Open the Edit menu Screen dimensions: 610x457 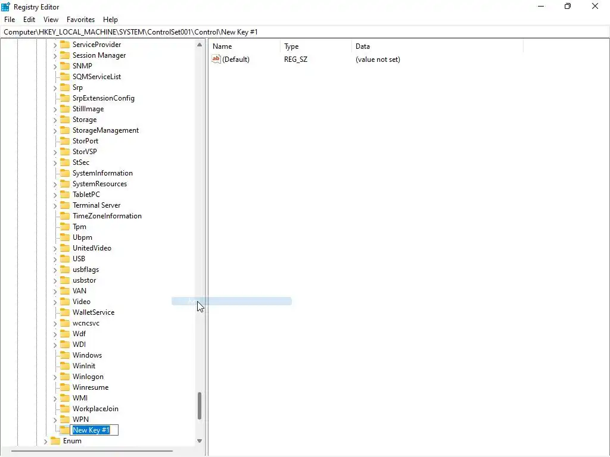tap(29, 20)
